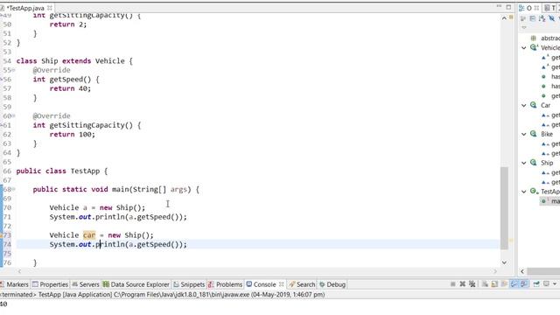This screenshot has width=560, height=315.
Task: Collapse the Car class in Outline
Action: [524, 105]
